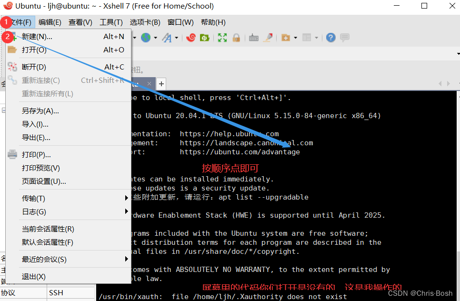Image resolution: width=460 pixels, height=301 pixels.
Task: Click tab scroll right arrow
Action: 448,84
